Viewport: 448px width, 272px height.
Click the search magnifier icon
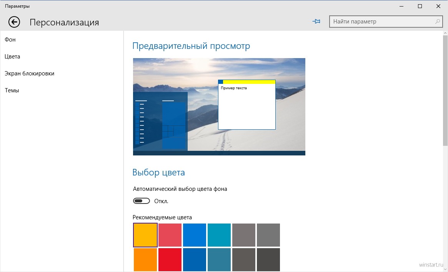coord(437,22)
